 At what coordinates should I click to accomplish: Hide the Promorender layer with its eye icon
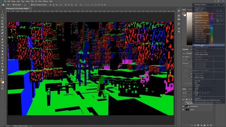[x=183, y=107]
